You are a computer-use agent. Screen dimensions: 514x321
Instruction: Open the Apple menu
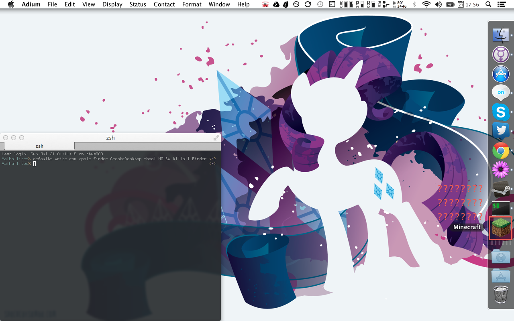click(x=11, y=4)
